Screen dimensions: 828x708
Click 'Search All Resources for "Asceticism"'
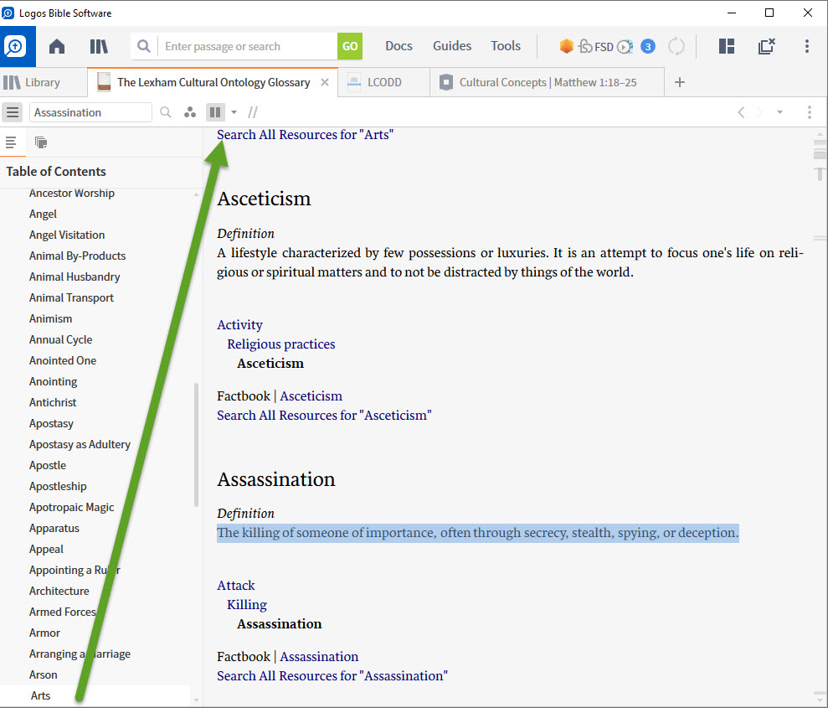tap(324, 416)
